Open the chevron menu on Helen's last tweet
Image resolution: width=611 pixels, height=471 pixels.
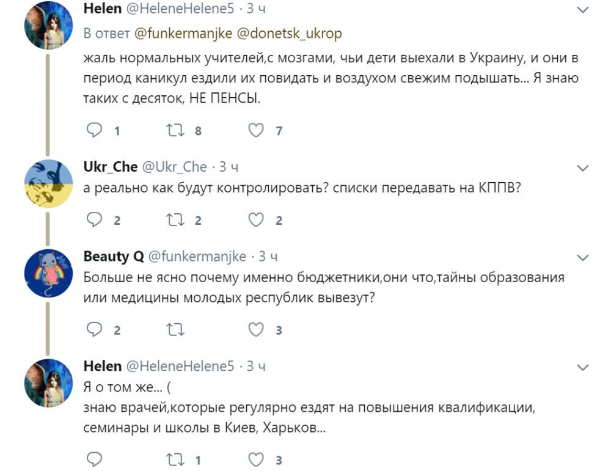click(x=584, y=367)
